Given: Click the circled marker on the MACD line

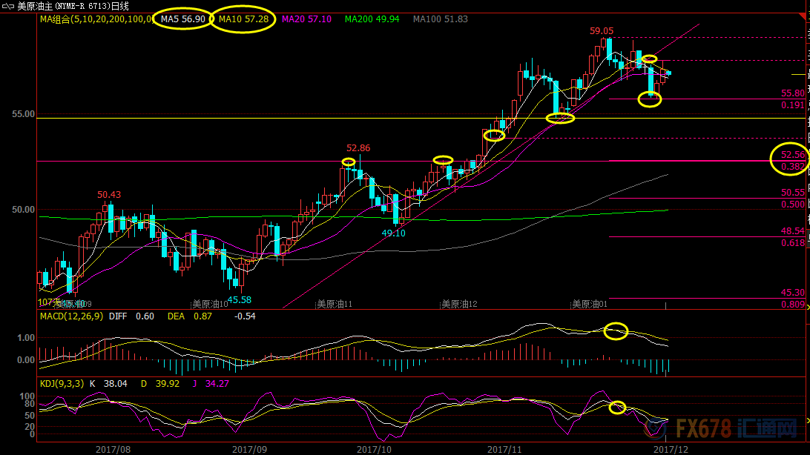Looking at the screenshot, I should point(615,331).
